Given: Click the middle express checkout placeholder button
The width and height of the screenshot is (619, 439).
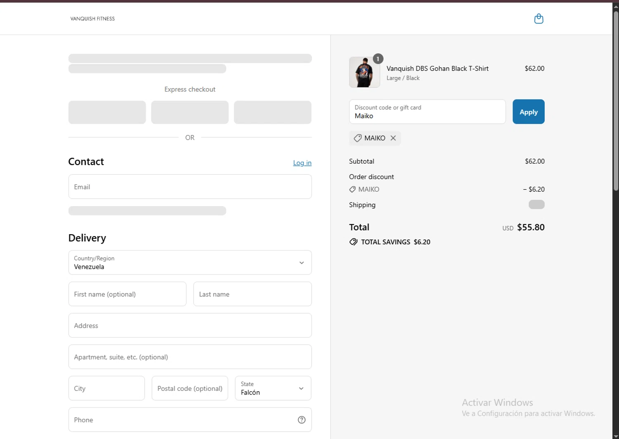Looking at the screenshot, I should point(190,112).
